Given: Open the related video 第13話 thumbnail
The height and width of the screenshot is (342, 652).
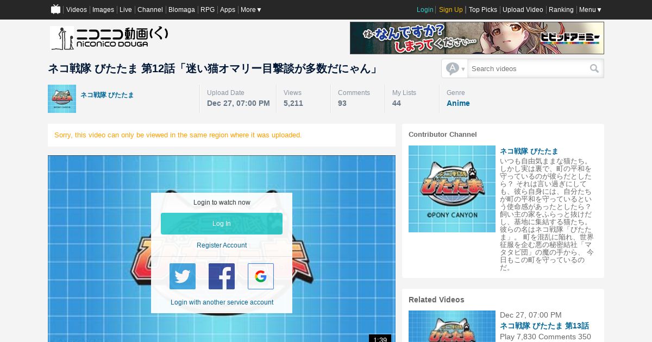Looking at the screenshot, I should tap(452, 326).
